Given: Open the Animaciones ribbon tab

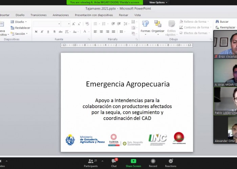Looking at the screenshot, I should pyautogui.click(x=61, y=15).
